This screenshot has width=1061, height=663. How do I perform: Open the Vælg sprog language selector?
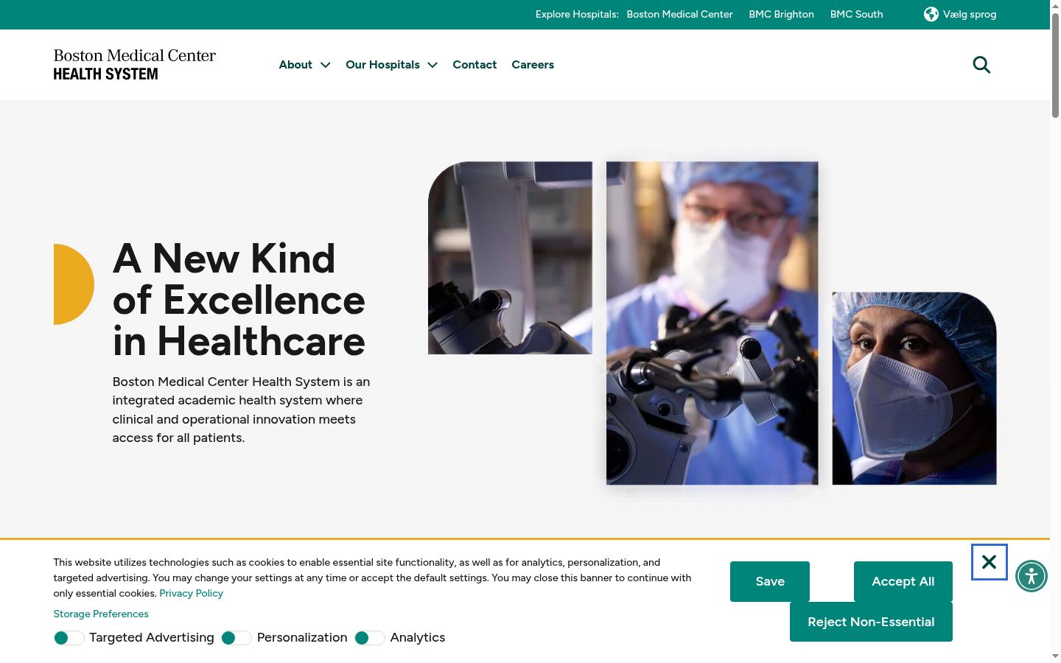960,14
